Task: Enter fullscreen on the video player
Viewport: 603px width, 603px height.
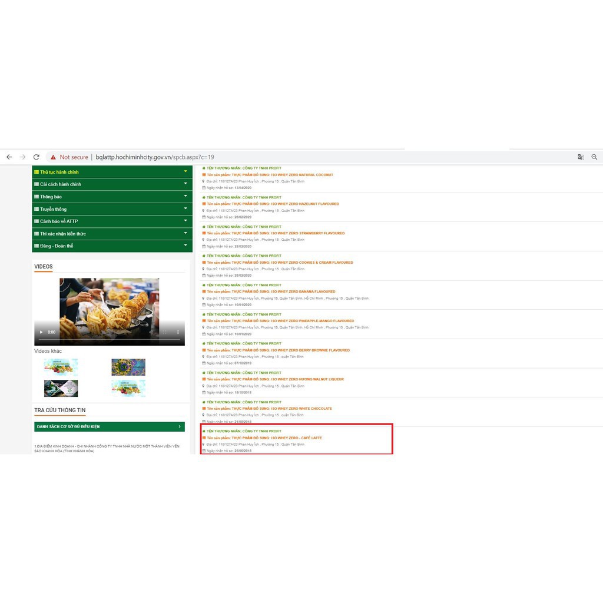Action: coord(164,332)
